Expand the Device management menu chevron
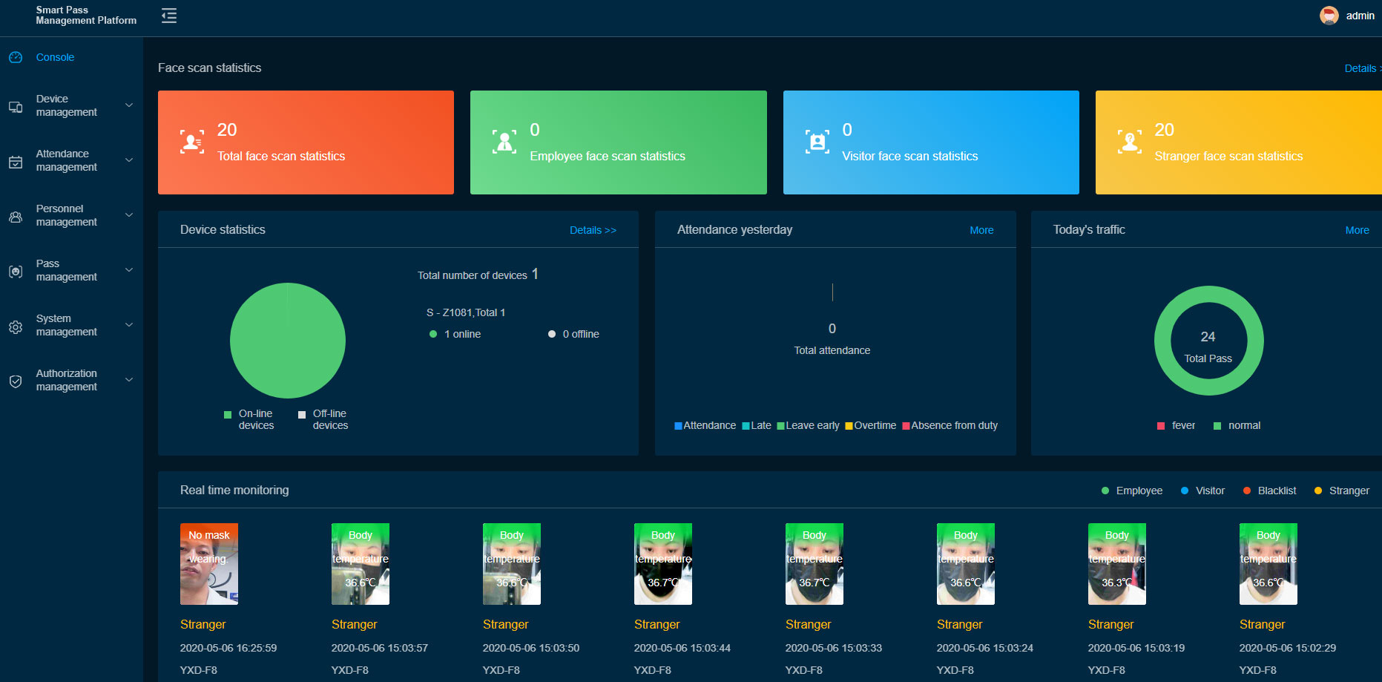Image resolution: width=1382 pixels, height=682 pixels. [x=130, y=105]
